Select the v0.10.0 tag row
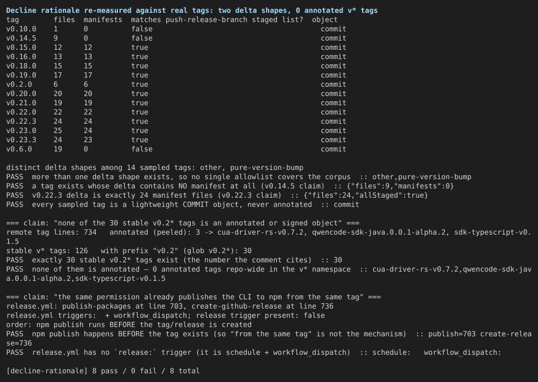The image size is (538, 382). point(176,29)
